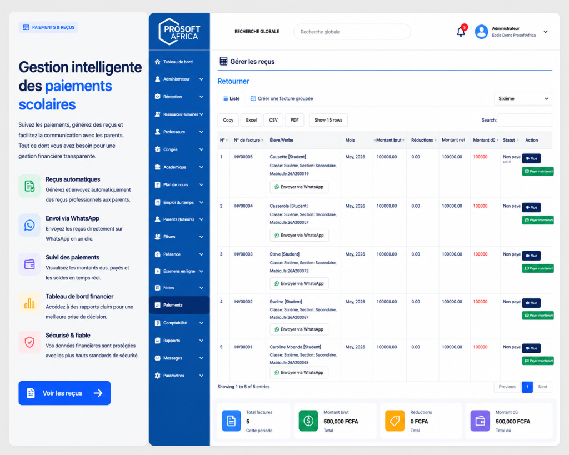Click Payer maintenant for INV00003
This screenshot has width=569, height=455.
(538, 268)
